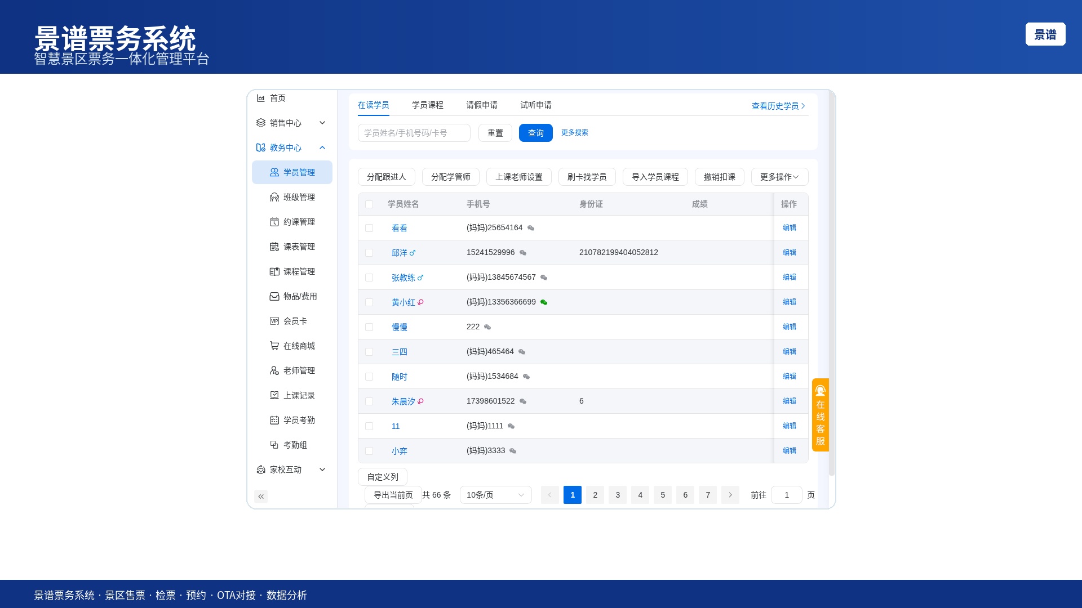Image resolution: width=1082 pixels, height=608 pixels.
Task: Click the 考勤组 group icon
Action: [x=274, y=445]
